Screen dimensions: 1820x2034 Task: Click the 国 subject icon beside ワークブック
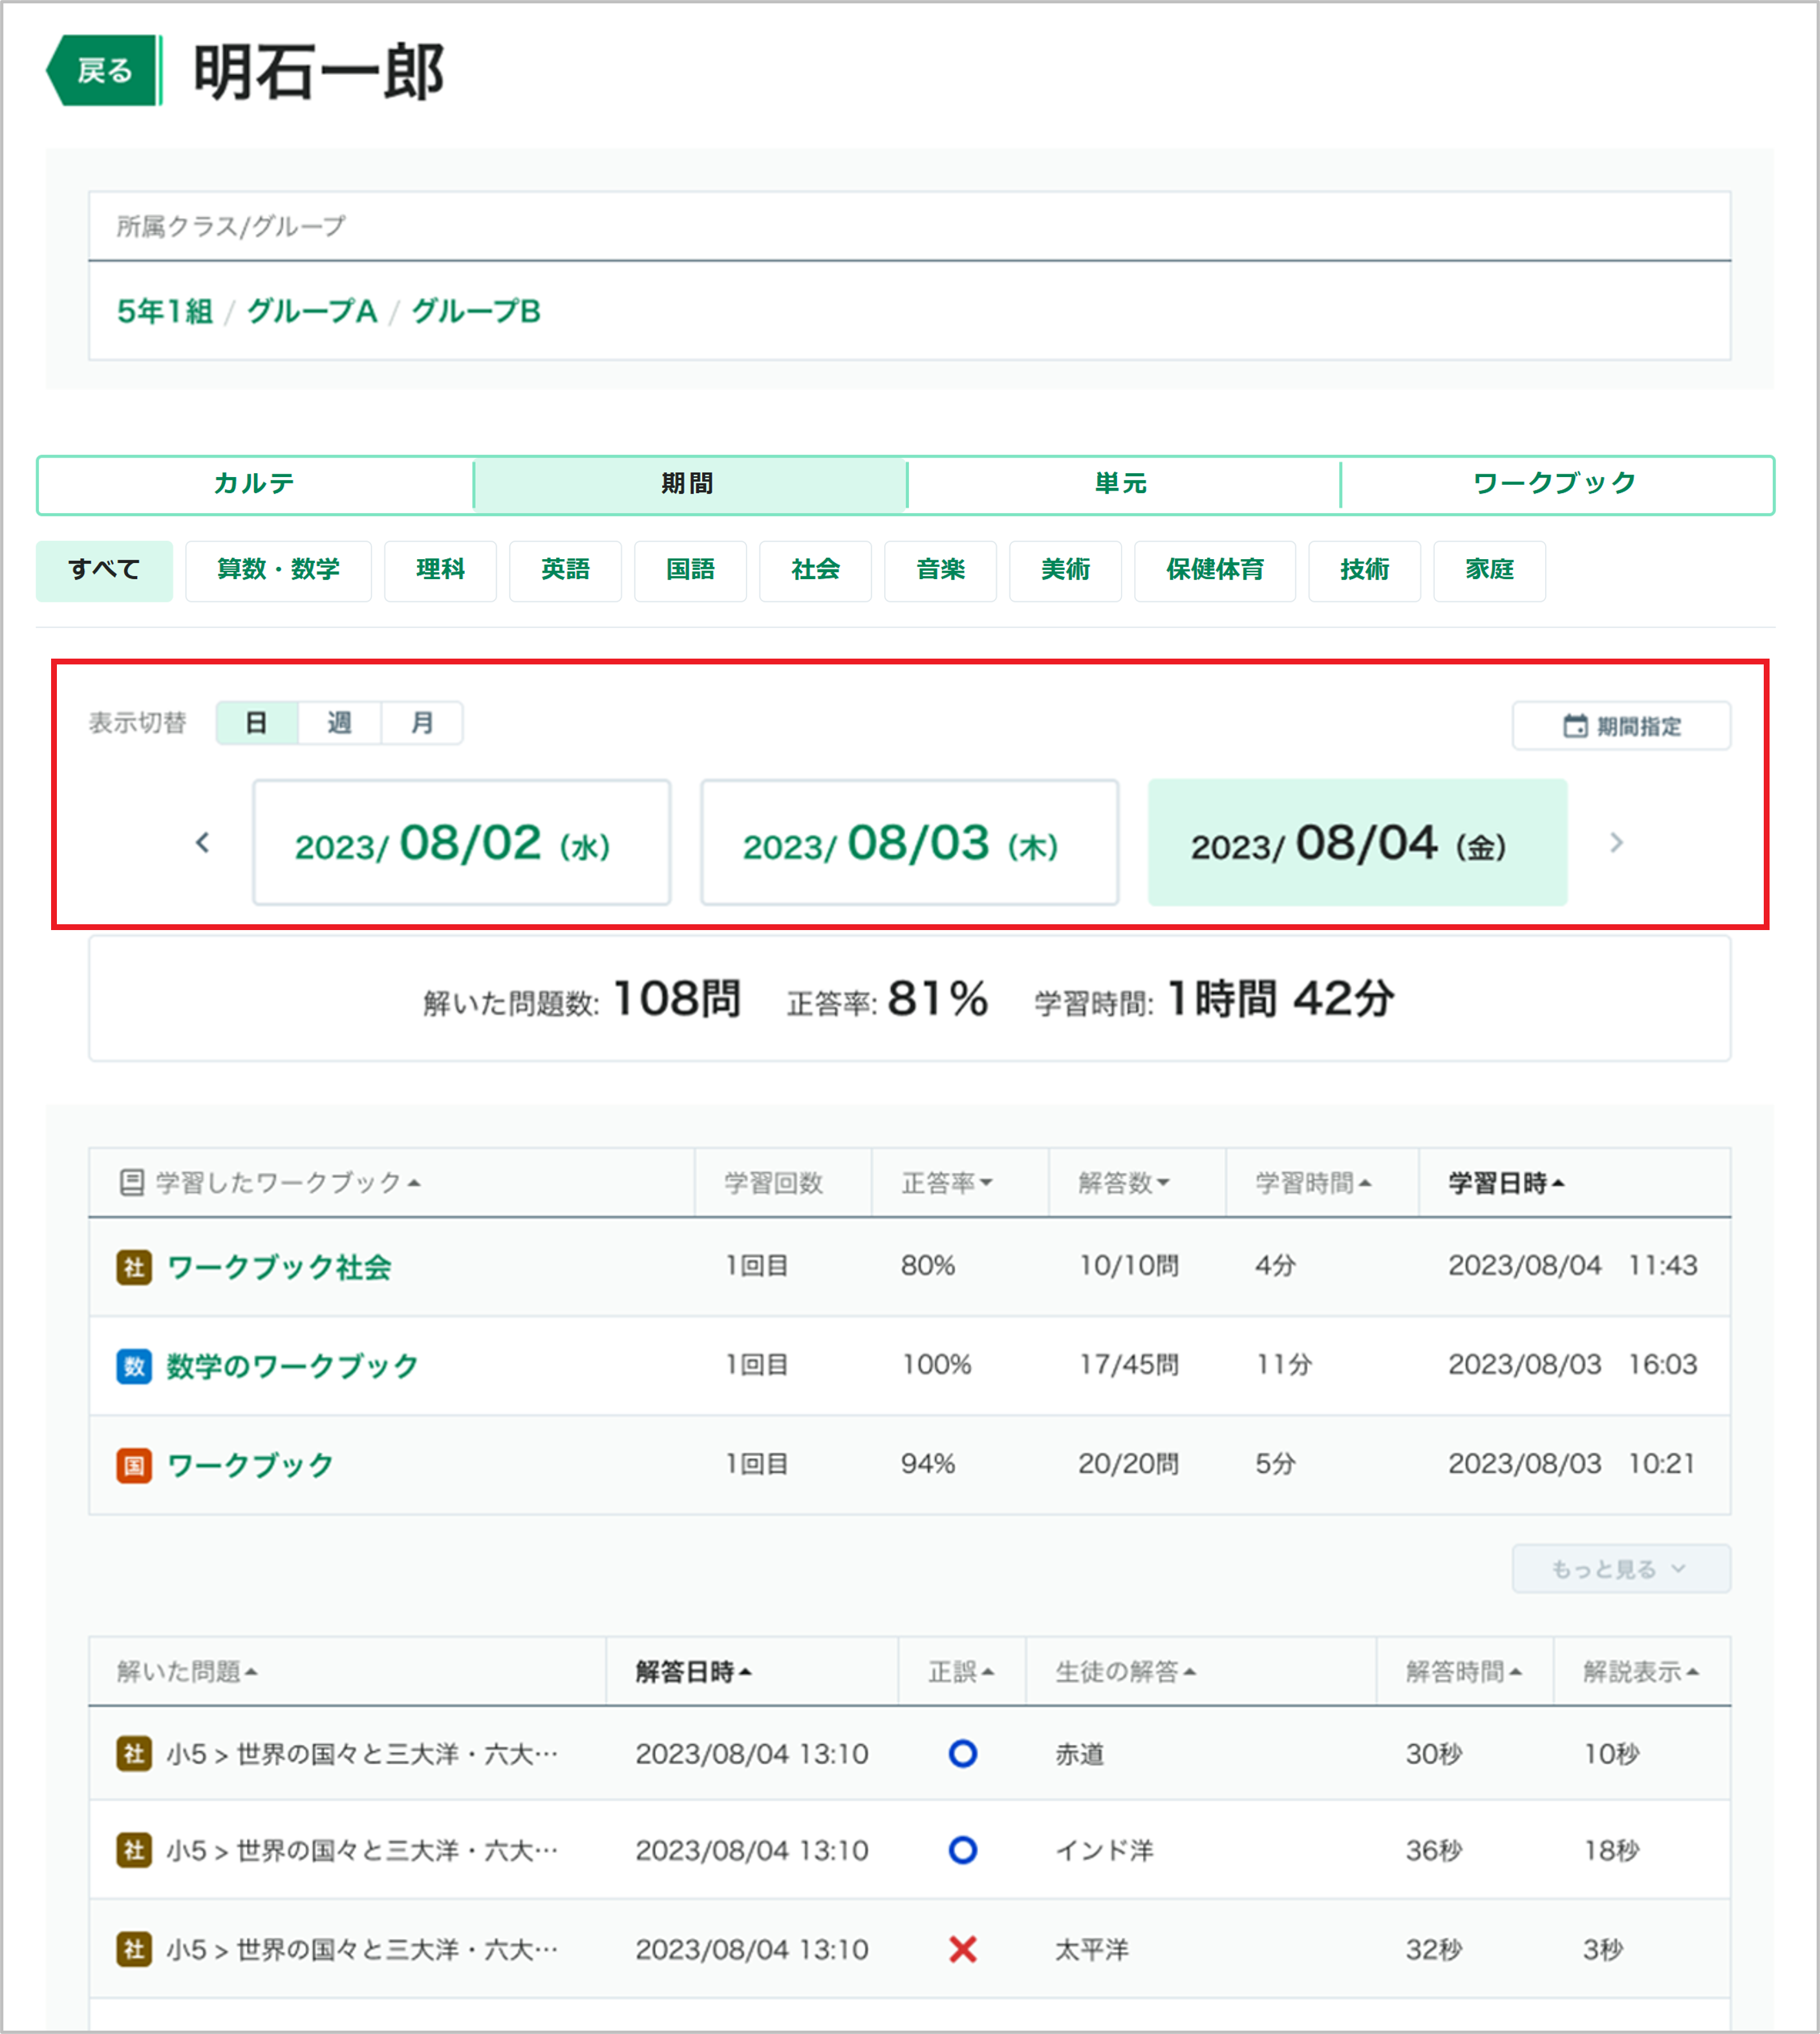click(134, 1467)
